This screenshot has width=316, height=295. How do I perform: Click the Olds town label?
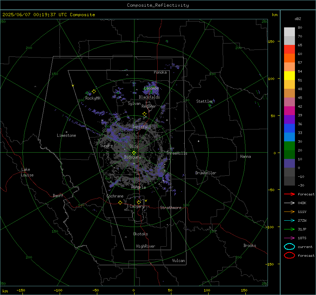point(134,146)
